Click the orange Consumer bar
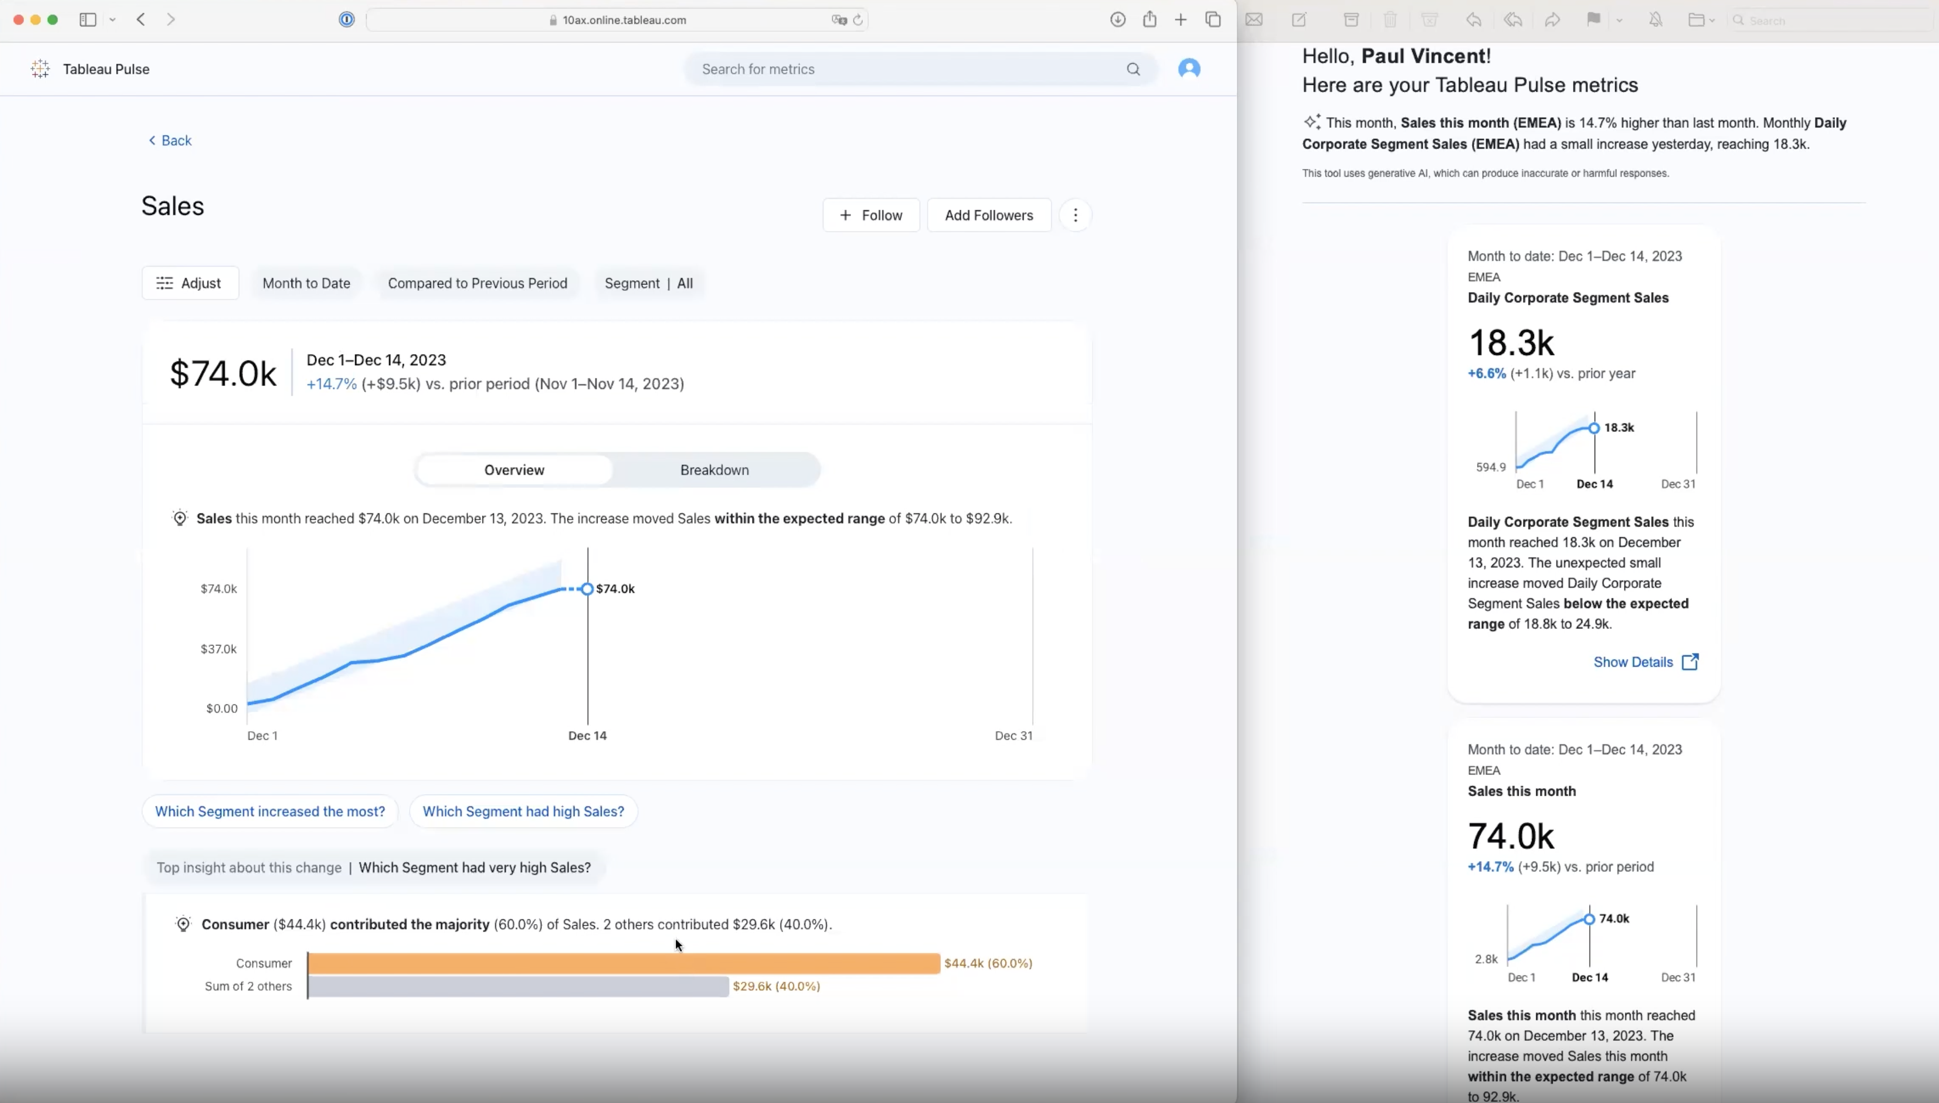The image size is (1939, 1103). tap(624, 963)
